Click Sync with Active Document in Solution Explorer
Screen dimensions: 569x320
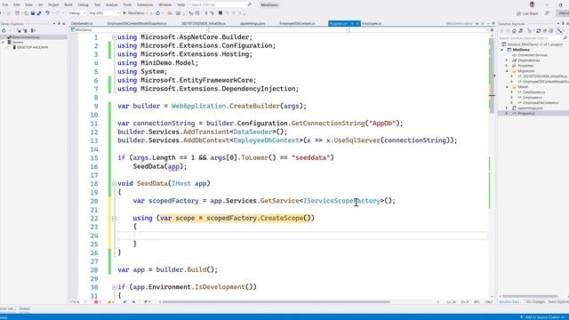click(539, 31)
